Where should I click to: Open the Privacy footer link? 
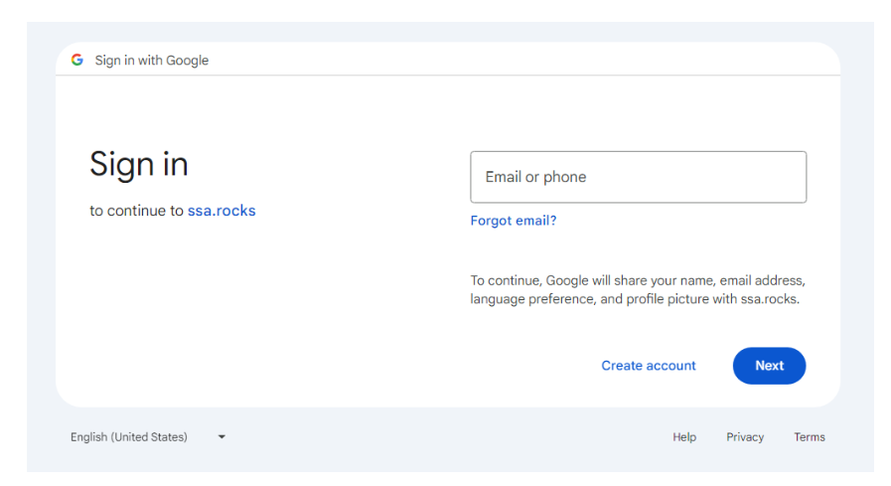click(745, 437)
